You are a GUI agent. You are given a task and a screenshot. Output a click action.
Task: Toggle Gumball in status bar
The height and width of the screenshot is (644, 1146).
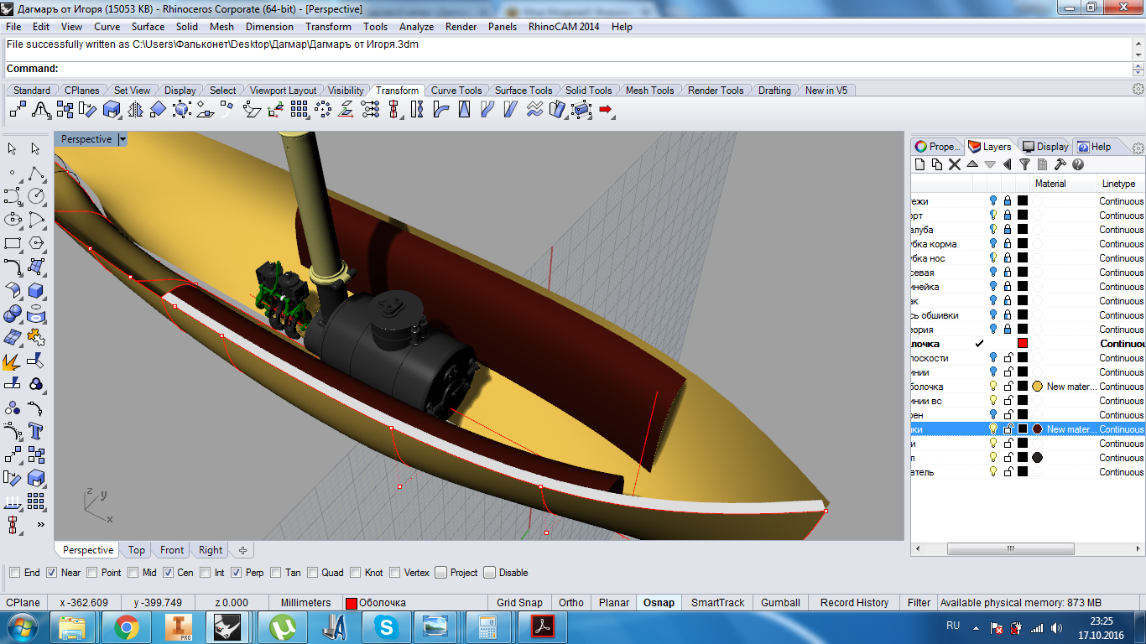[781, 602]
